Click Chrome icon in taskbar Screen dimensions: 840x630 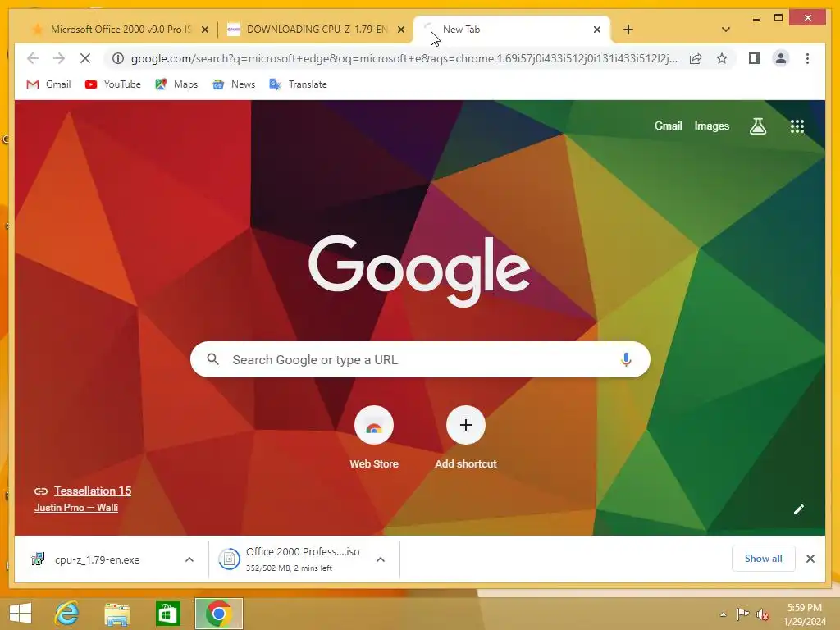pos(218,614)
